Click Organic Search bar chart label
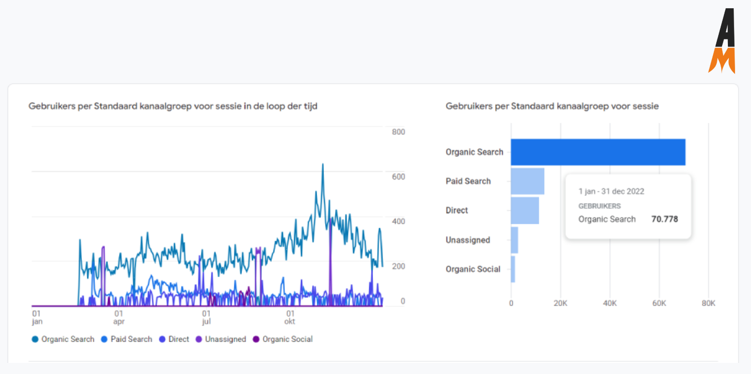The height and width of the screenshot is (374, 751). [474, 152]
